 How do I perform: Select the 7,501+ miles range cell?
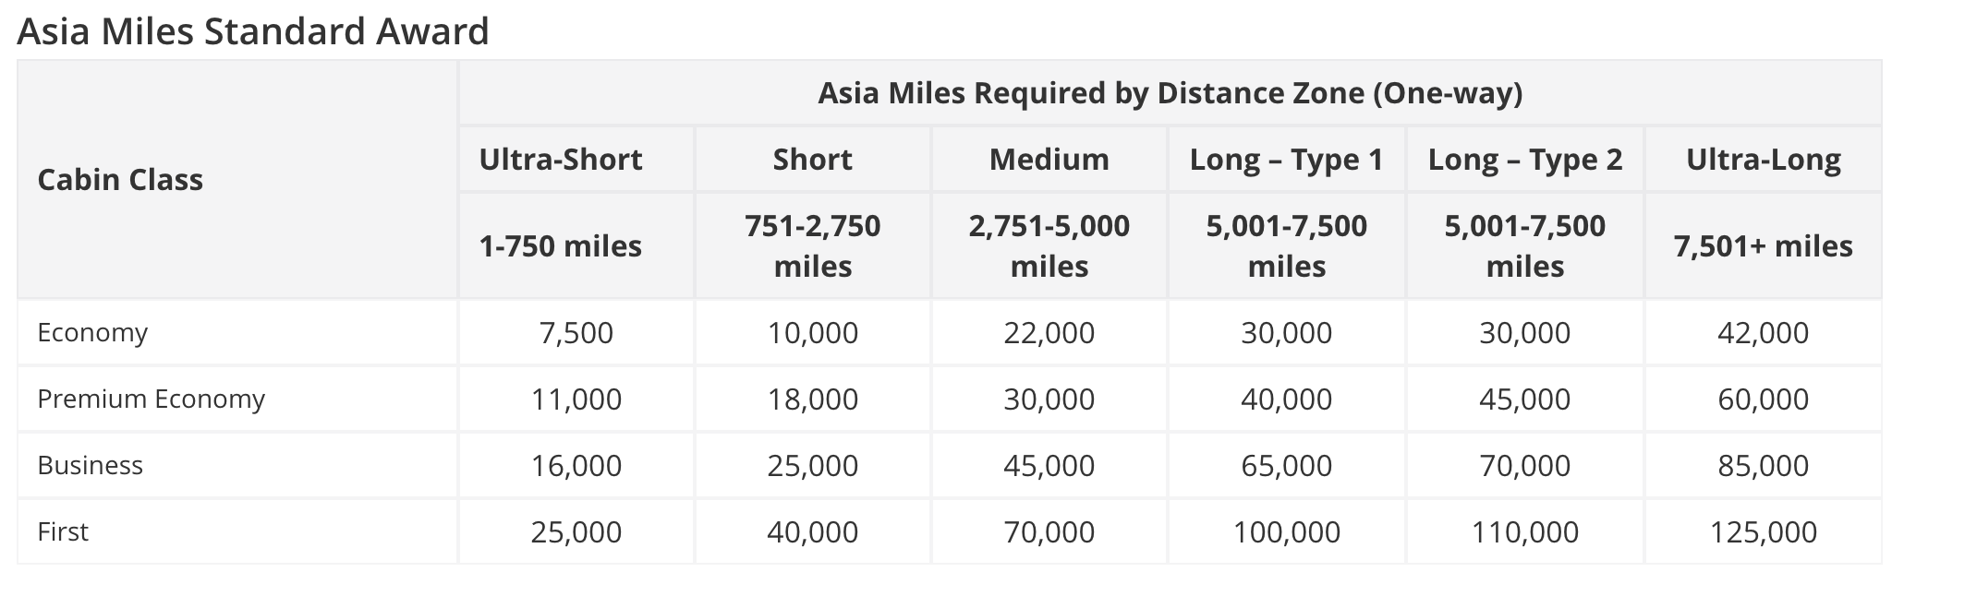(x=1763, y=246)
